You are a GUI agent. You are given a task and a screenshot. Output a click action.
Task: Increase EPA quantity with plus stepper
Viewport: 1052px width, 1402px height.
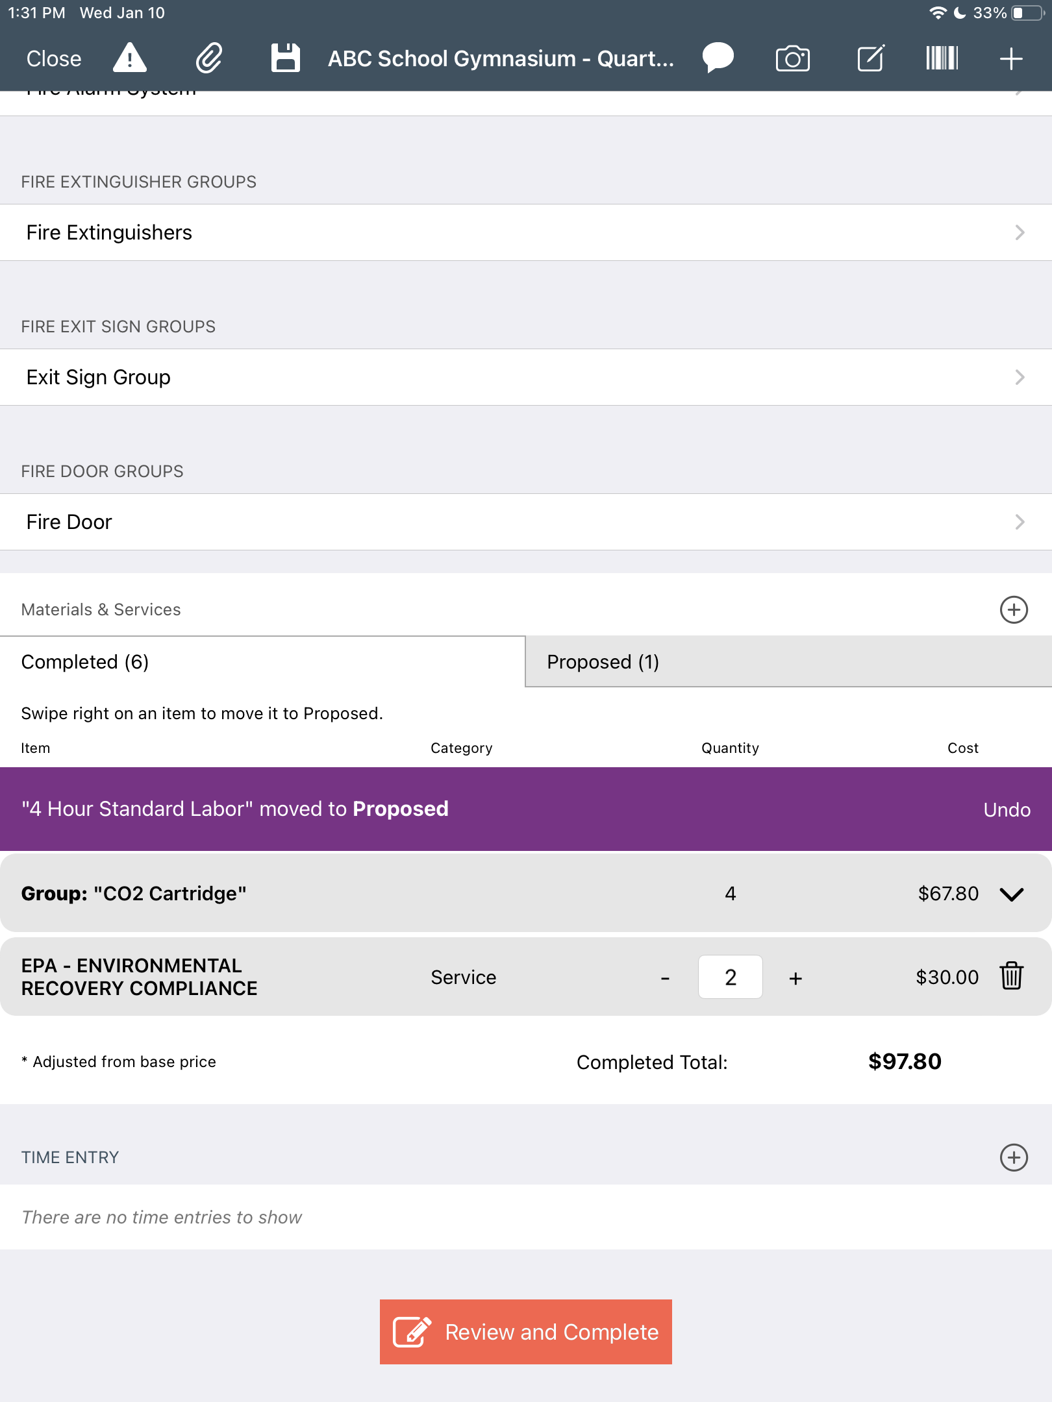(x=795, y=978)
